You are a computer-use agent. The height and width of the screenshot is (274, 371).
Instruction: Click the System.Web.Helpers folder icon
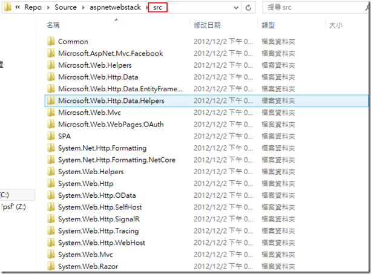[51, 172]
